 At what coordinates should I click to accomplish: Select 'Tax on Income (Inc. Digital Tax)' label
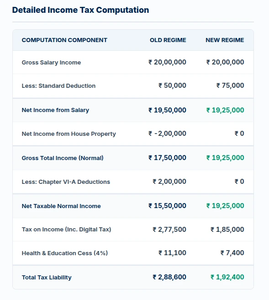66,230
